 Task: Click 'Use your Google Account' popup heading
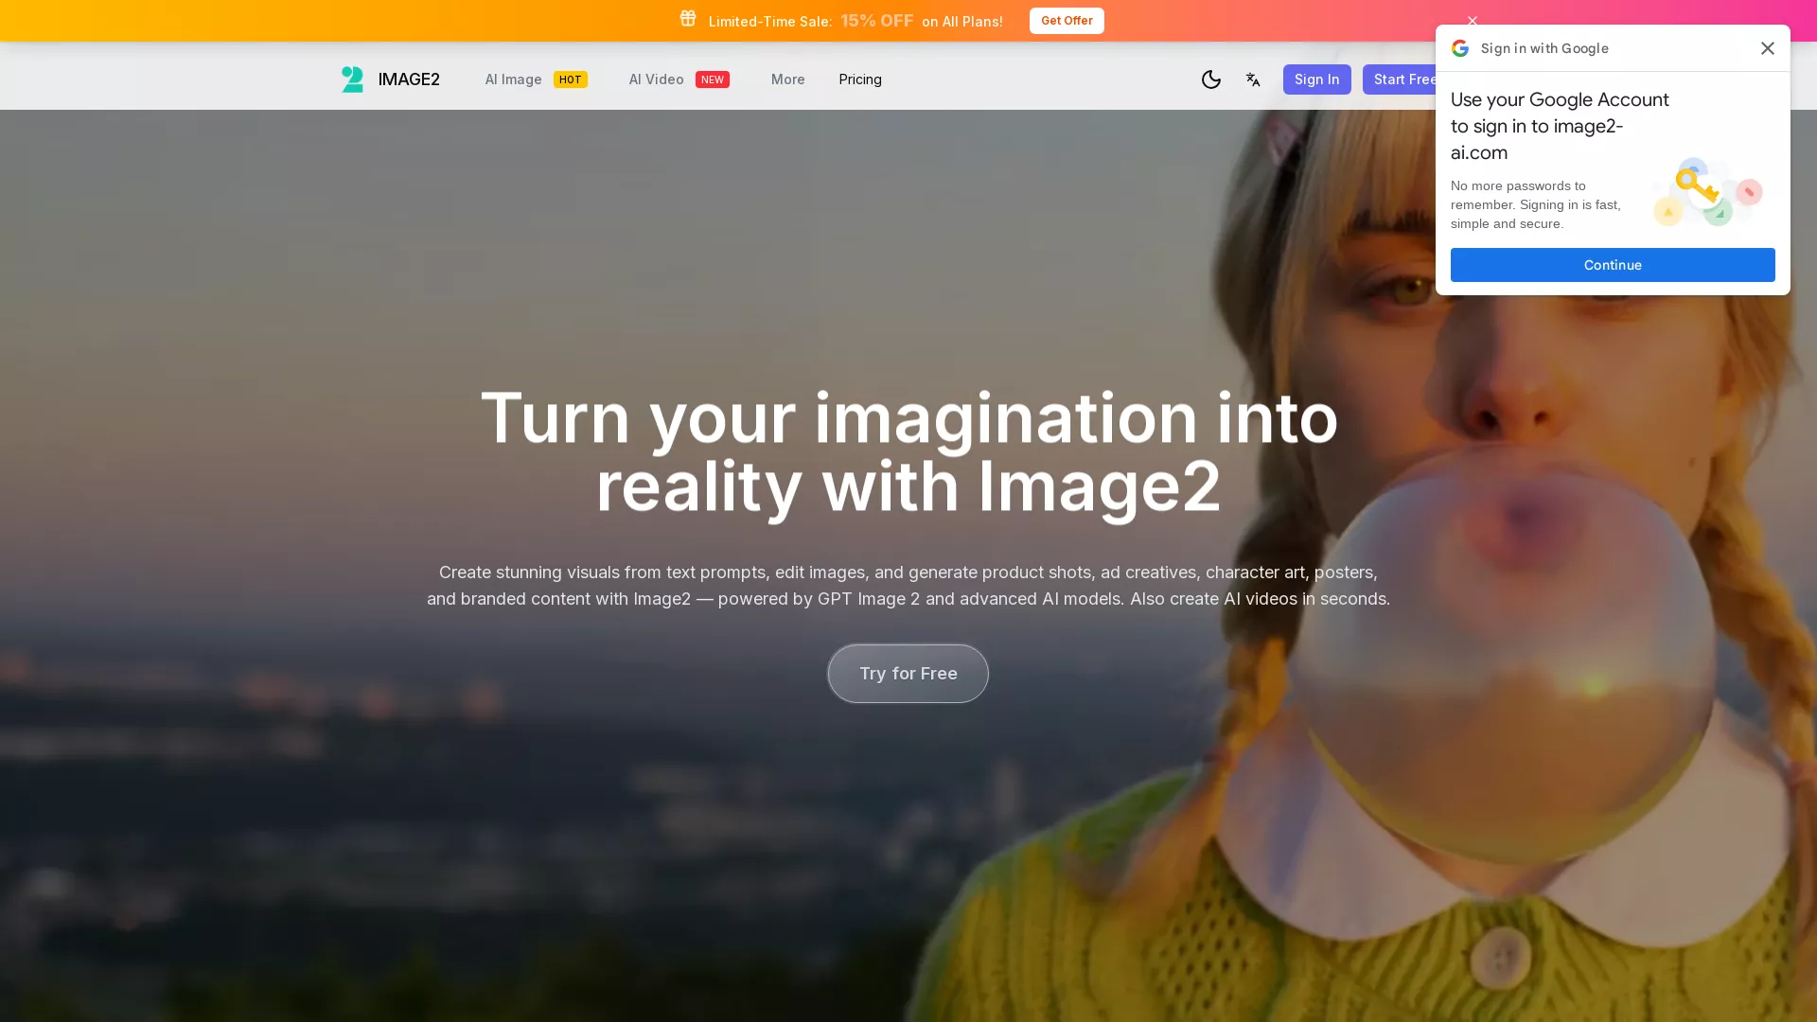point(1560,126)
